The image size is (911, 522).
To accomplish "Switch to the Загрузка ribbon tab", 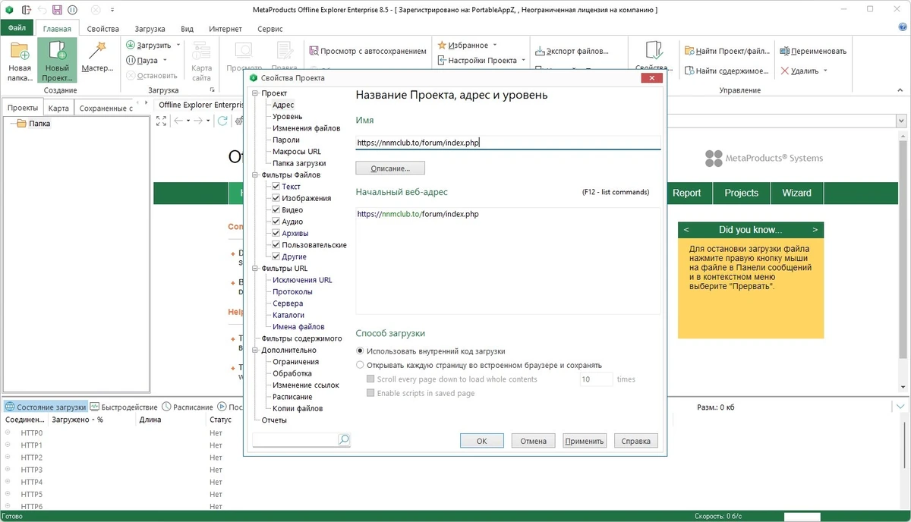I will pos(150,29).
